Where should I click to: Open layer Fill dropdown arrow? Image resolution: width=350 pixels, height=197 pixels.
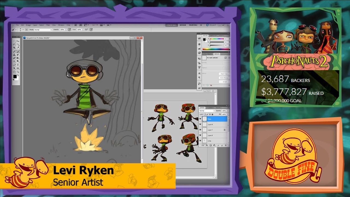tap(228, 114)
